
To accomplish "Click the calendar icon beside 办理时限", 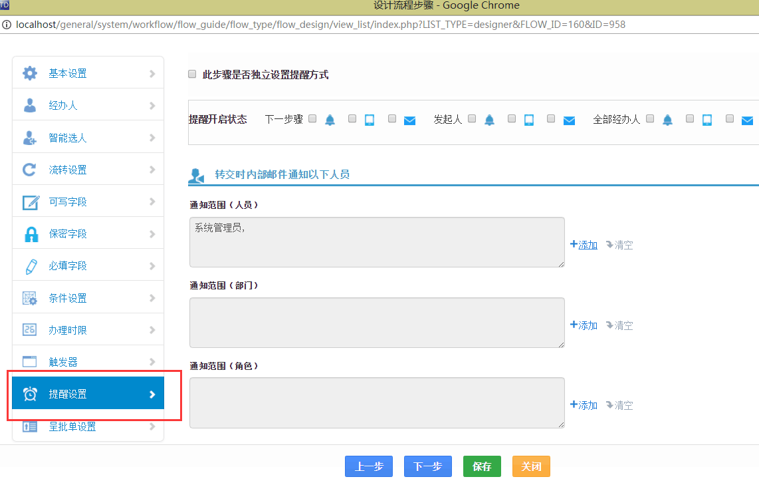I will (x=30, y=330).
